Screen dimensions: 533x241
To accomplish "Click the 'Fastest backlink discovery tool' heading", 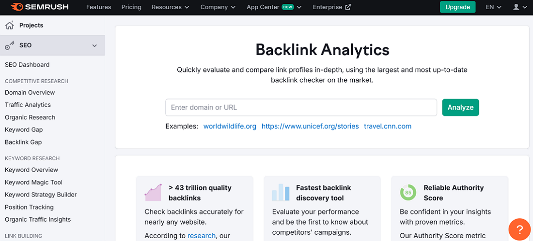I will [x=323, y=193].
